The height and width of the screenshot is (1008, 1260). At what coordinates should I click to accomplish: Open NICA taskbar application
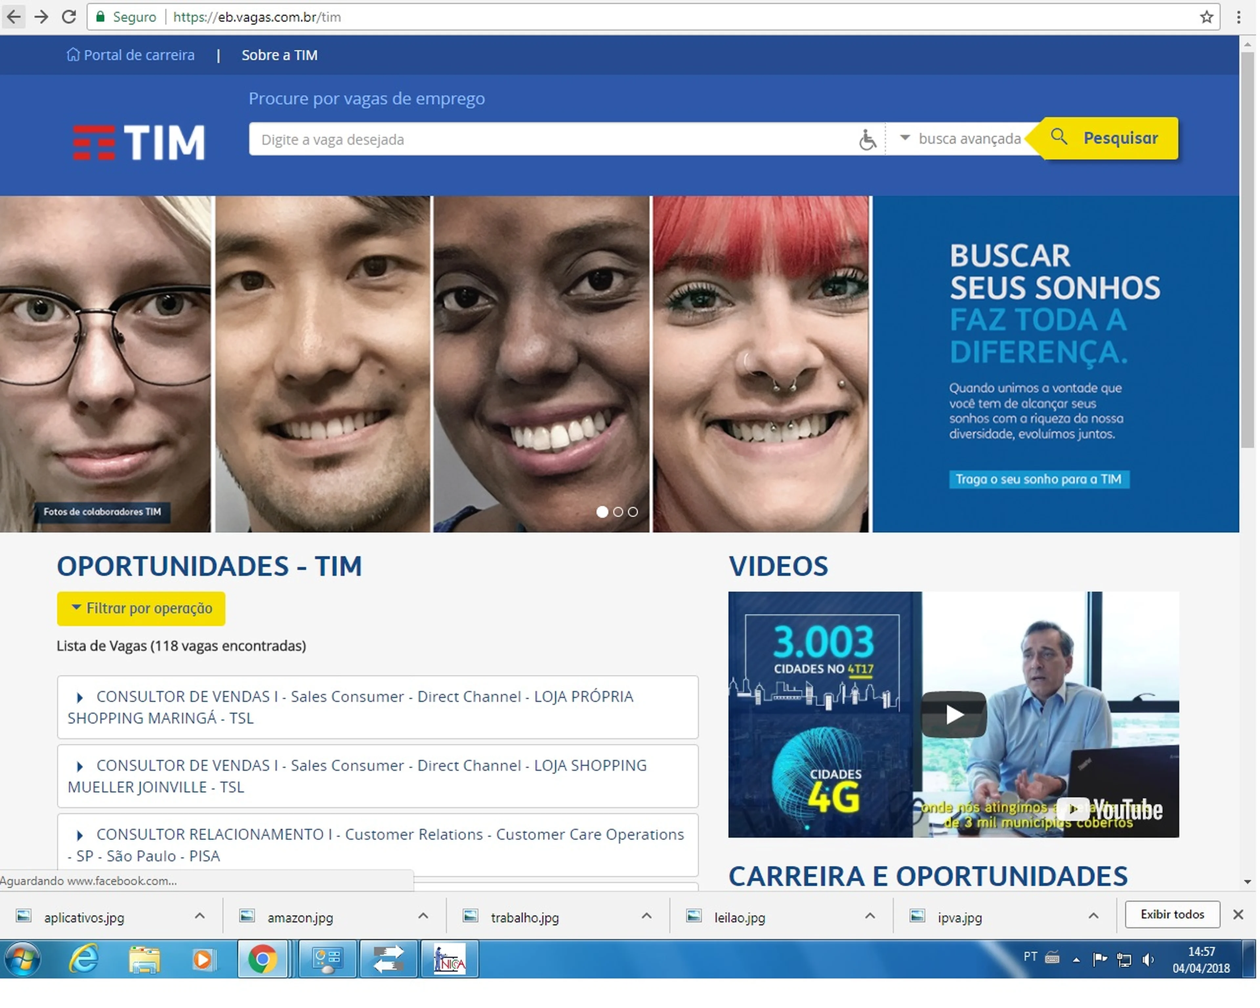(x=450, y=959)
